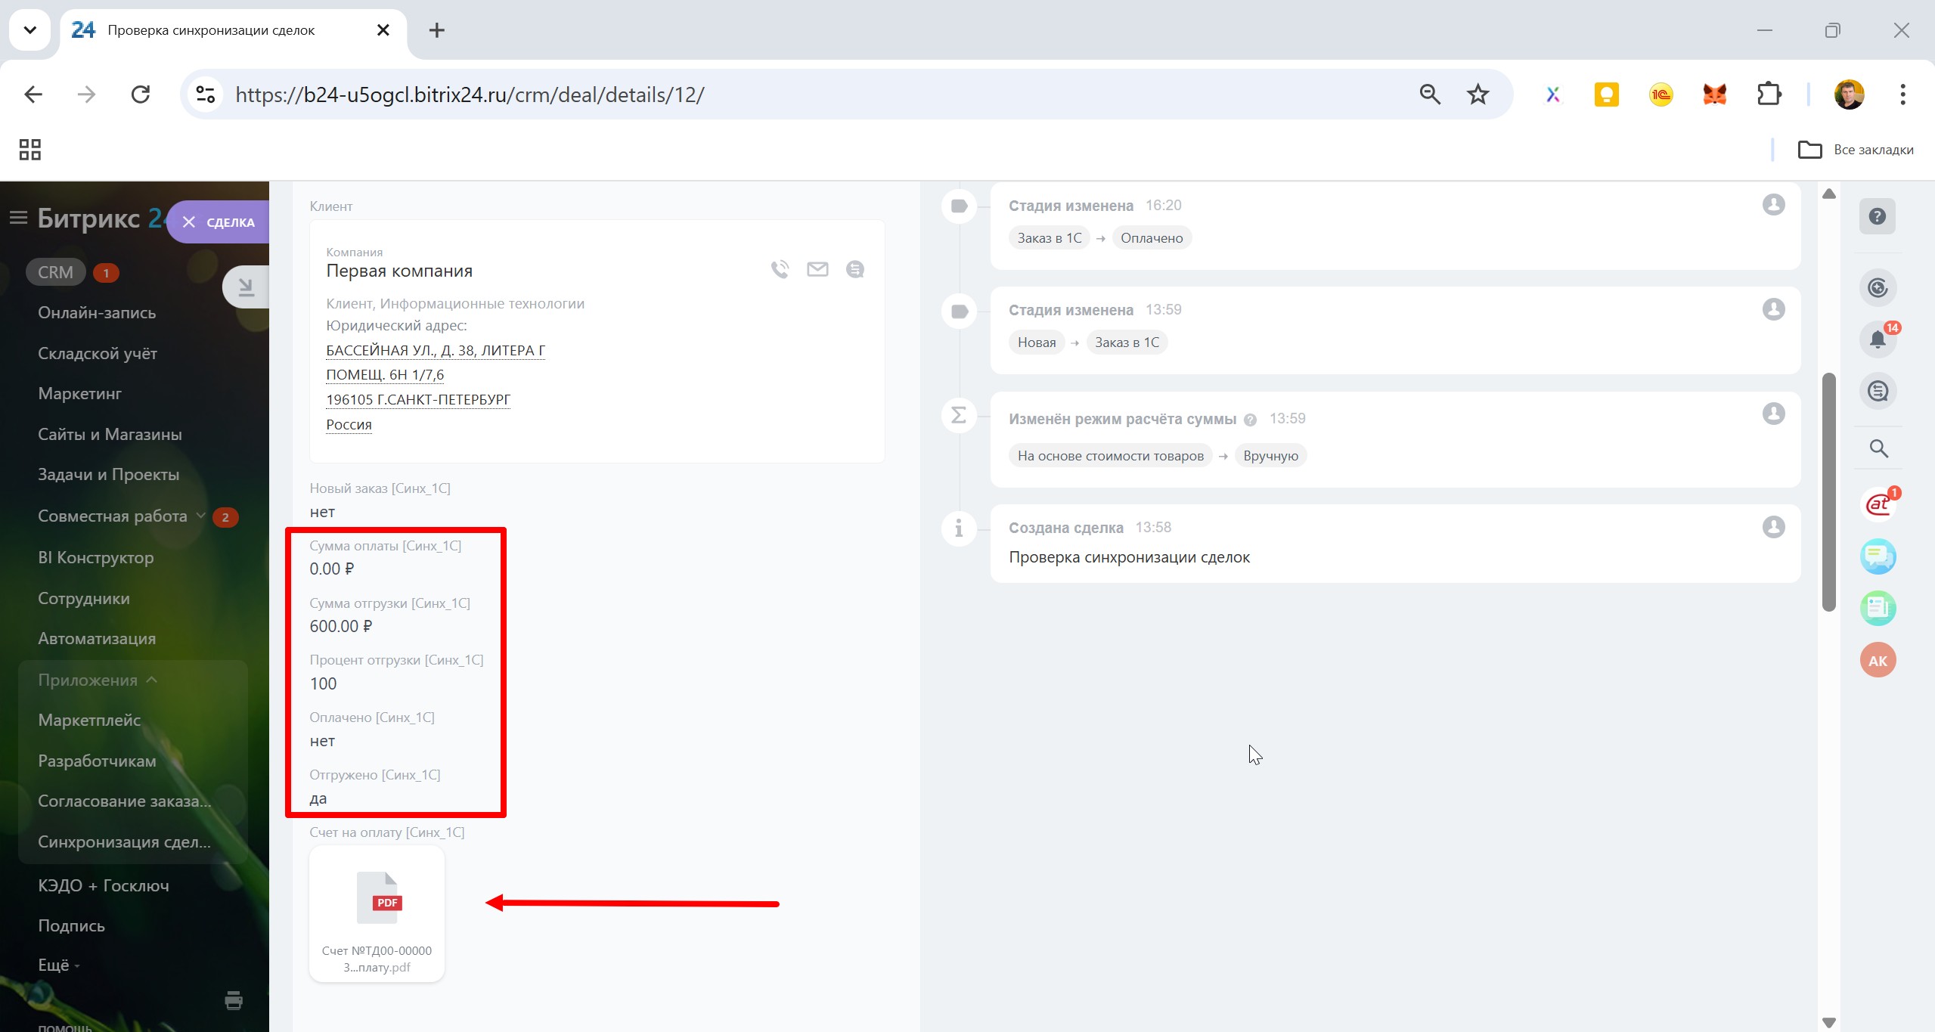The height and width of the screenshot is (1032, 1935).
Task: Close the СДЕЛКА slider panel
Action: point(189,222)
